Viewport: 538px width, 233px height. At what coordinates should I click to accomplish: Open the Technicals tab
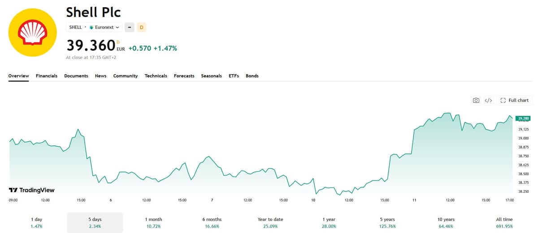(x=156, y=76)
